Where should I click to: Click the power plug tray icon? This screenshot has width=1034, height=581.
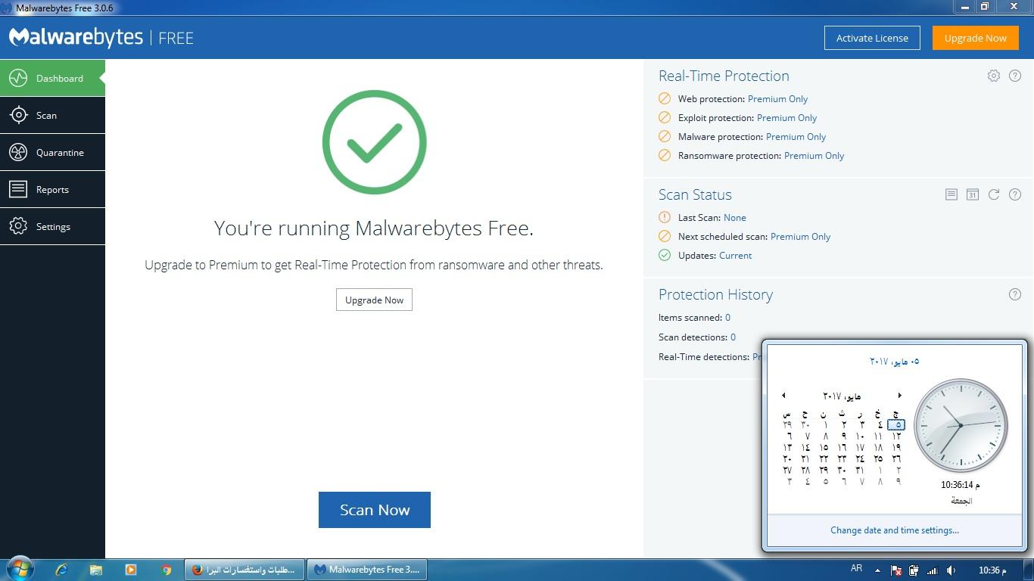click(914, 570)
